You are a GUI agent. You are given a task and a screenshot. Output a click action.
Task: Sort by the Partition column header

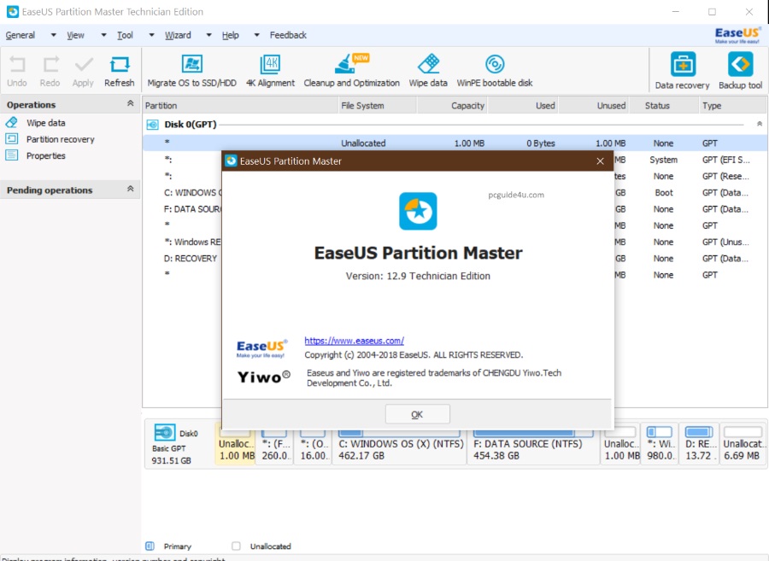pyautogui.click(x=240, y=105)
